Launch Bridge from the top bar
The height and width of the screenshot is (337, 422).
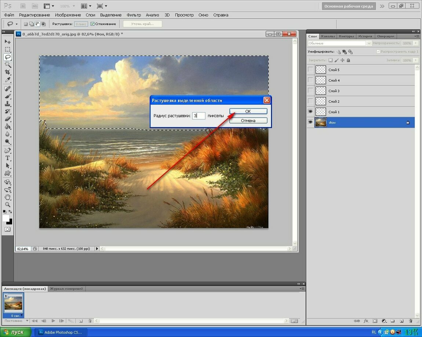[x=23, y=6]
